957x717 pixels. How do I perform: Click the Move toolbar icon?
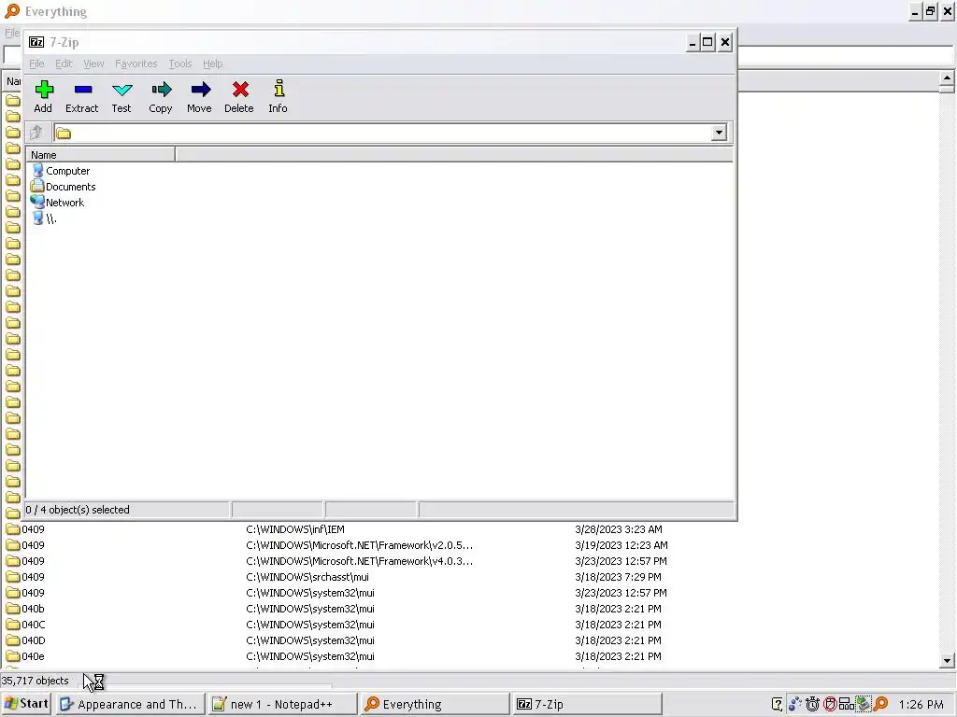coord(200,90)
